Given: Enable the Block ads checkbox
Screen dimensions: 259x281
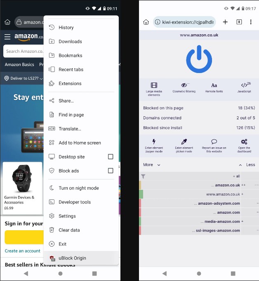Looking at the screenshot, I should [111, 171].
